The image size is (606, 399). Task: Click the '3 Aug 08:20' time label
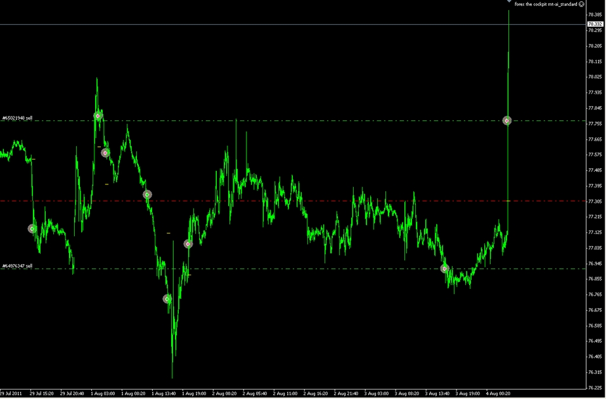[x=407, y=393]
